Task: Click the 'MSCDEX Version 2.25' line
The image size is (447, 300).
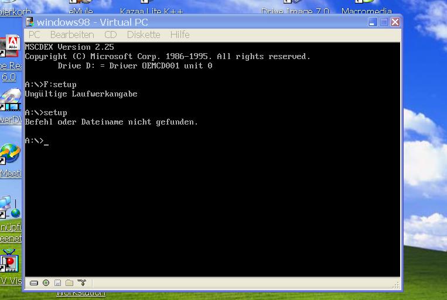Action: [x=69, y=47]
